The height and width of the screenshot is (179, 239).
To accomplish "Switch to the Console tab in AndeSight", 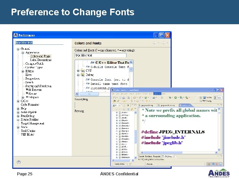I will pyautogui.click(x=141, y=156).
